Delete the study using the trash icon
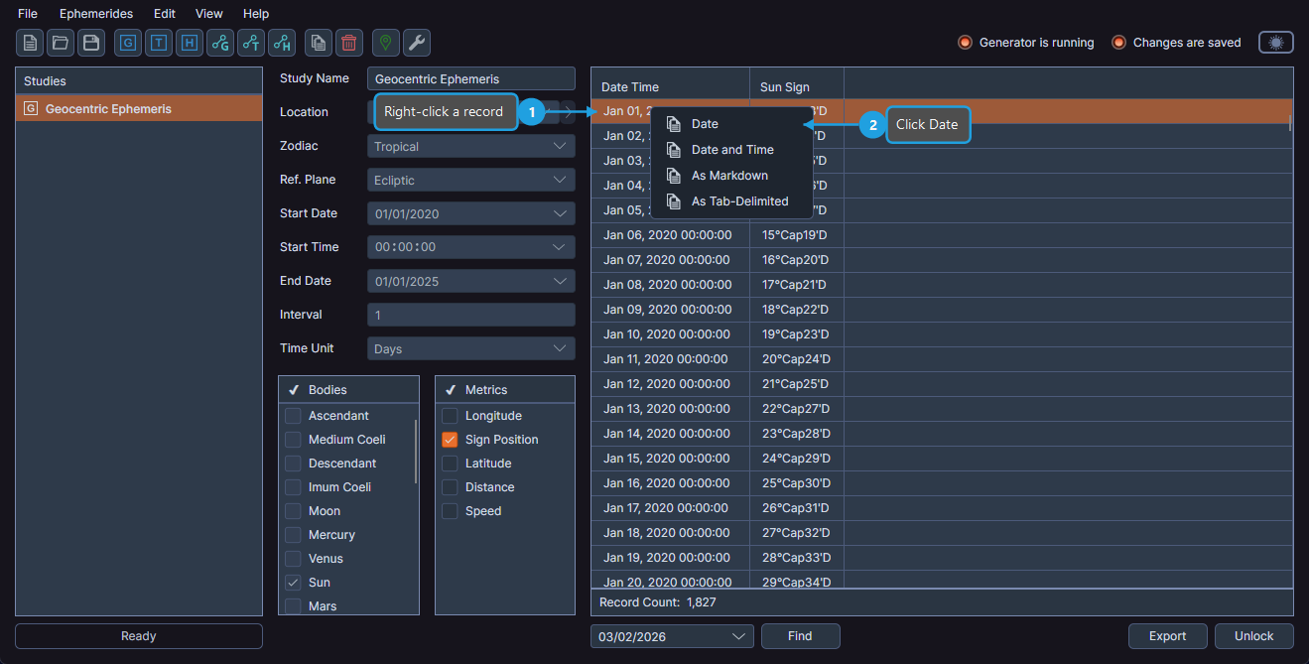This screenshot has width=1309, height=664. [x=347, y=43]
